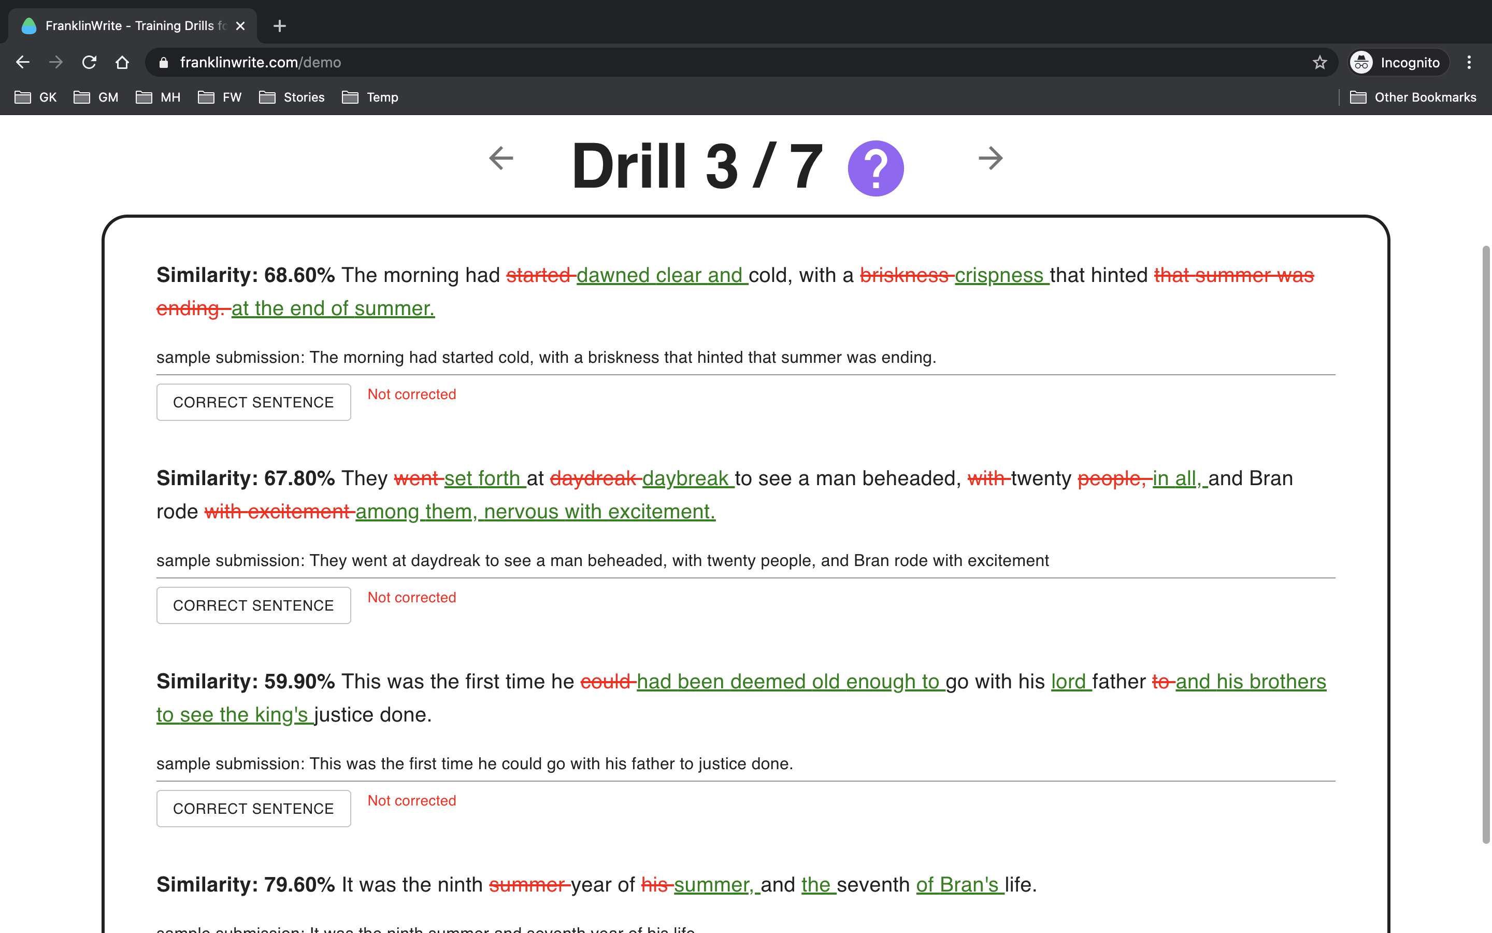Open the Chrome three-dot menu
Screen dimensions: 1492x933
point(1469,62)
